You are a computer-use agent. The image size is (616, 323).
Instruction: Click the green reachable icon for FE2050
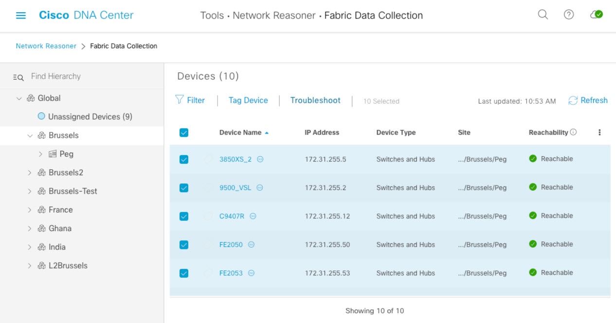click(533, 244)
